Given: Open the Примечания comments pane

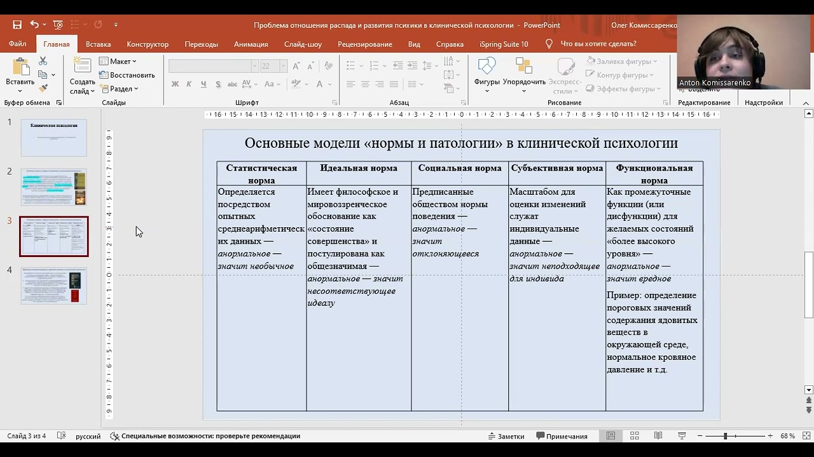Looking at the screenshot, I should 562,436.
